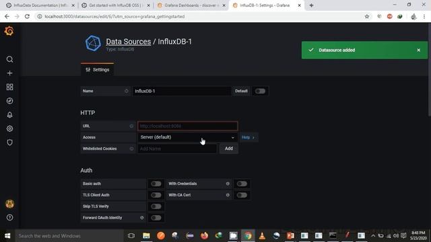Bookmark this page with star icon
This screenshot has width=431, height=242.
point(366,16)
